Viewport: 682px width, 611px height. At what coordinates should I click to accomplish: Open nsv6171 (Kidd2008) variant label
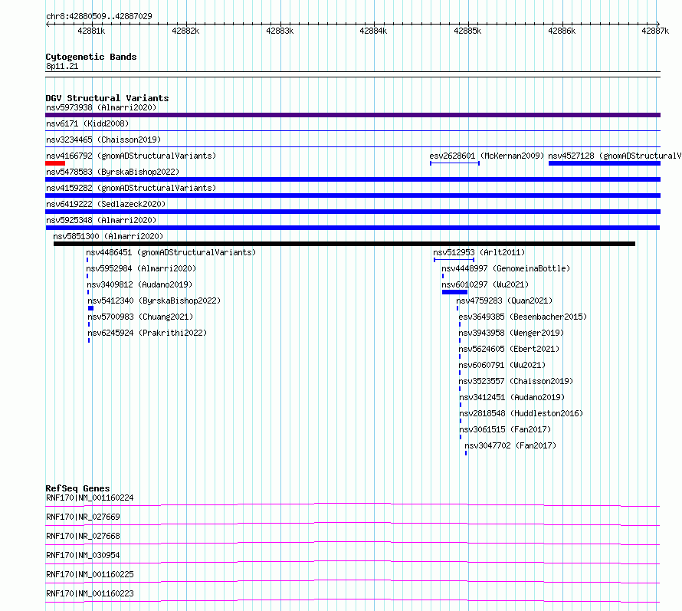tap(87, 123)
